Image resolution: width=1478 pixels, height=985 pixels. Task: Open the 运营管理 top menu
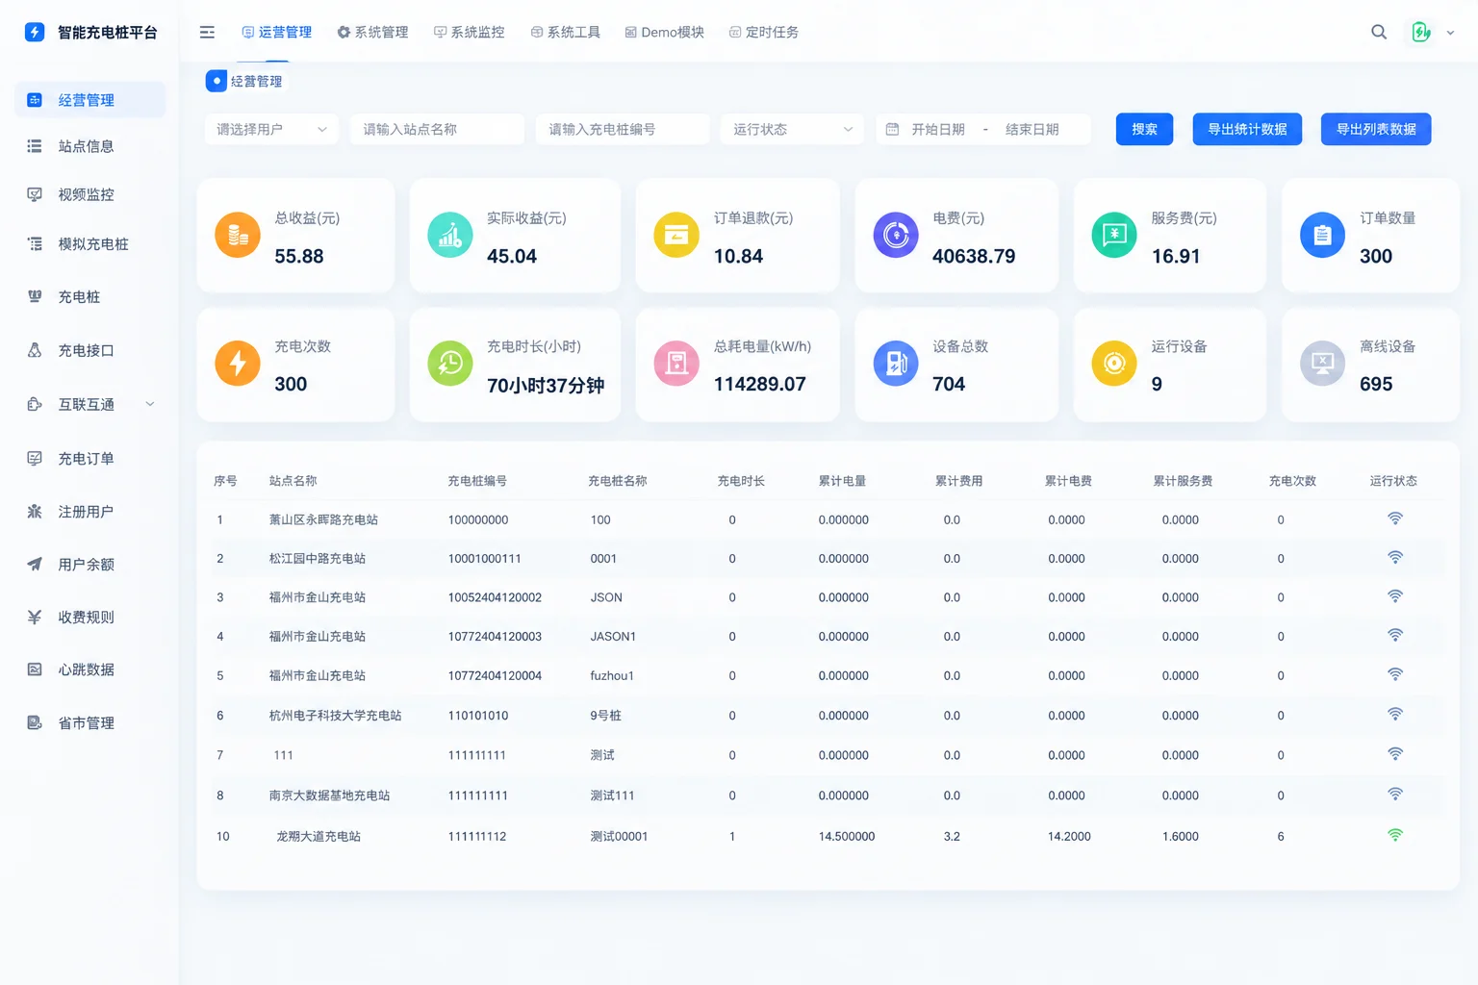277,32
